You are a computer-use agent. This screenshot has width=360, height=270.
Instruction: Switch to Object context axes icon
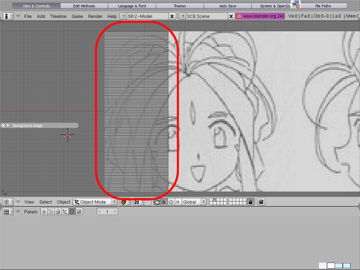65,211
